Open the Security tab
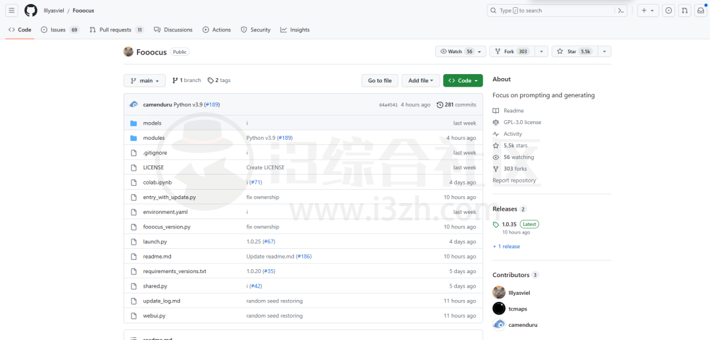Image resolution: width=710 pixels, height=340 pixels. tap(255, 30)
